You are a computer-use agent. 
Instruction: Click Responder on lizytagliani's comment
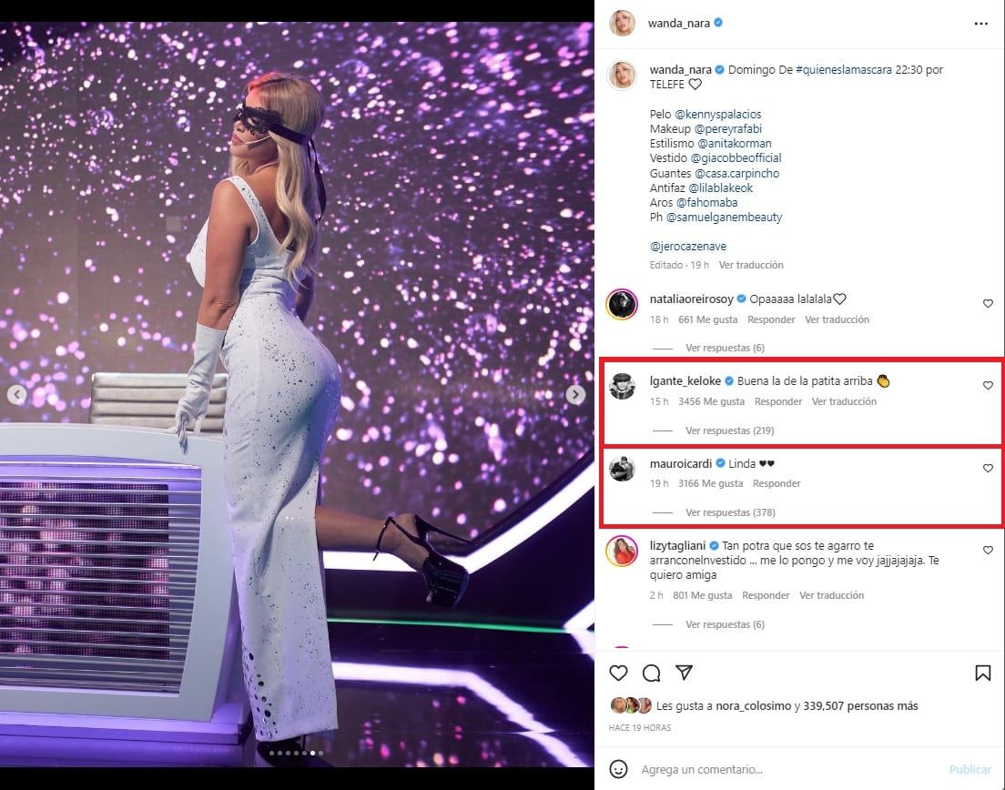tap(766, 595)
